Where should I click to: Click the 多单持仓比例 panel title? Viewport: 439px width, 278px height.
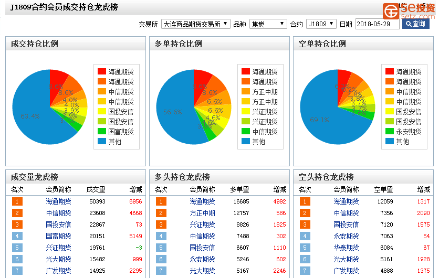179,44
